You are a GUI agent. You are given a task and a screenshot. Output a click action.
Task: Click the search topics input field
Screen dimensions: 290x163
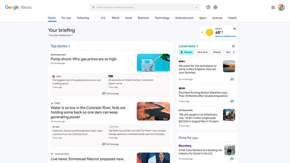point(145,7)
